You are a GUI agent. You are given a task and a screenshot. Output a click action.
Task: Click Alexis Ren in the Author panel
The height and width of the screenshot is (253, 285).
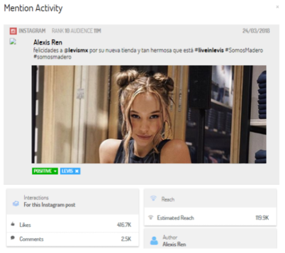click(174, 245)
